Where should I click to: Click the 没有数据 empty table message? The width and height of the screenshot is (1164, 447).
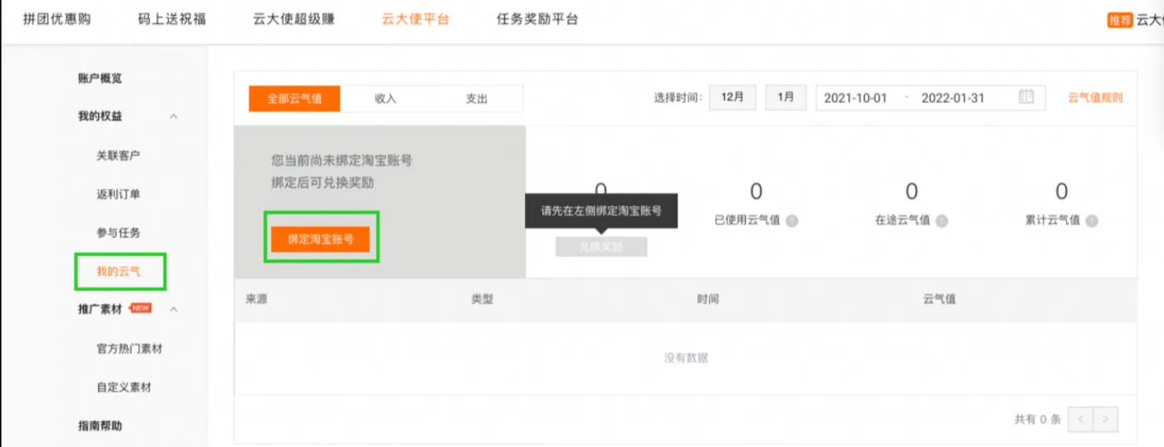click(686, 358)
